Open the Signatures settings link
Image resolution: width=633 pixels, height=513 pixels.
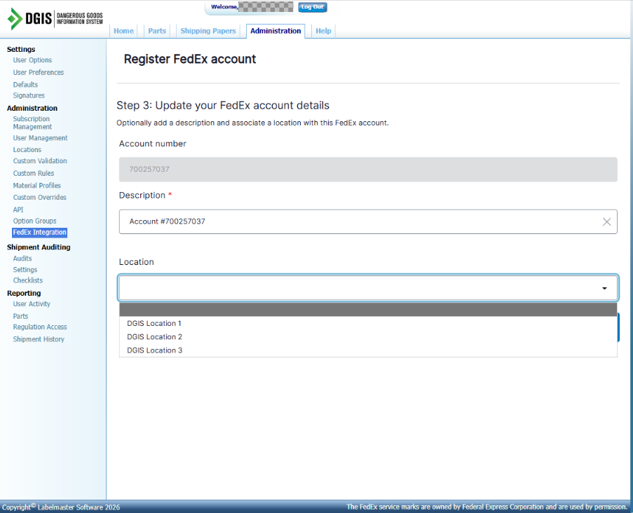click(x=29, y=95)
